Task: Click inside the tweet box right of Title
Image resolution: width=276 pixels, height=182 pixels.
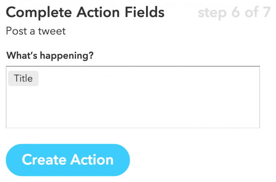Action: point(127,79)
